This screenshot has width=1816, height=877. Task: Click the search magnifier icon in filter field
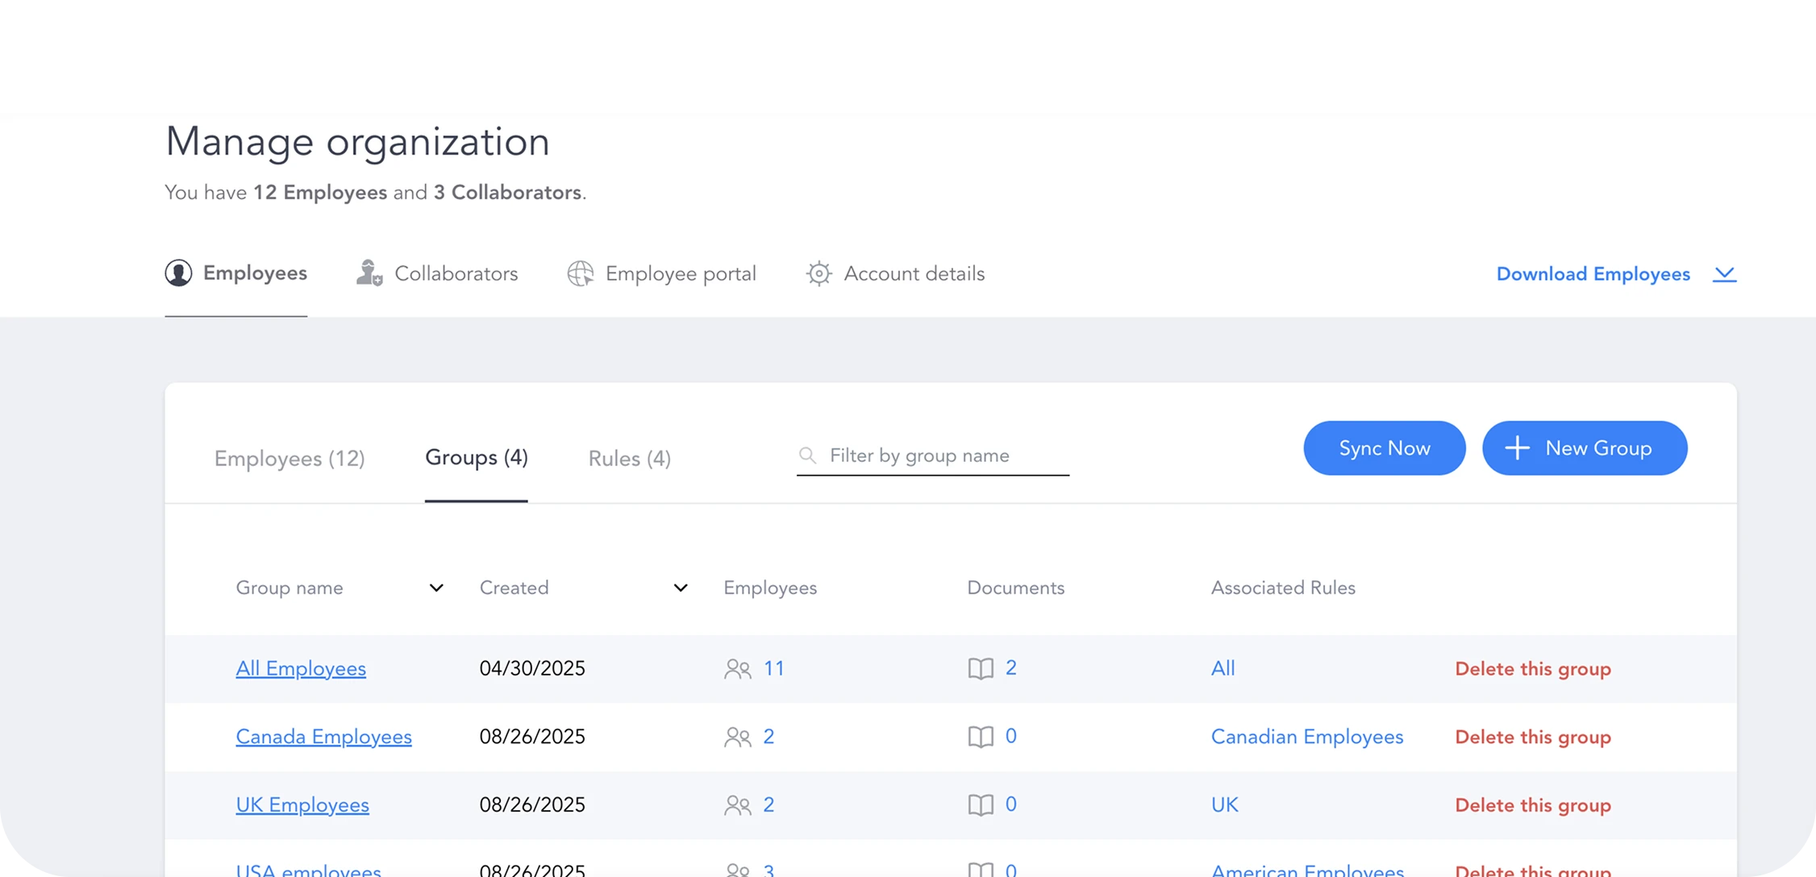tap(807, 455)
